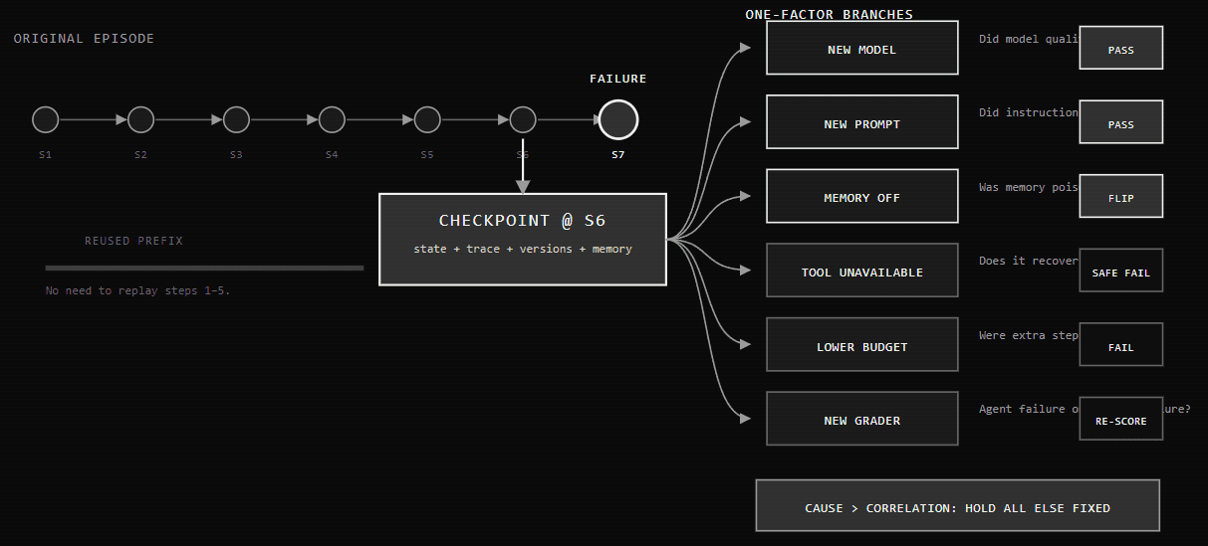
Task: Click 'state + trace + versions + memory' text
Action: pyautogui.click(x=523, y=249)
